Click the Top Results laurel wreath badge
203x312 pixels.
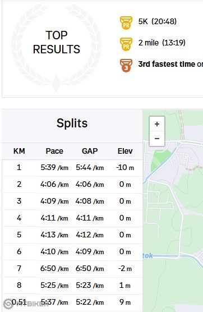click(57, 47)
